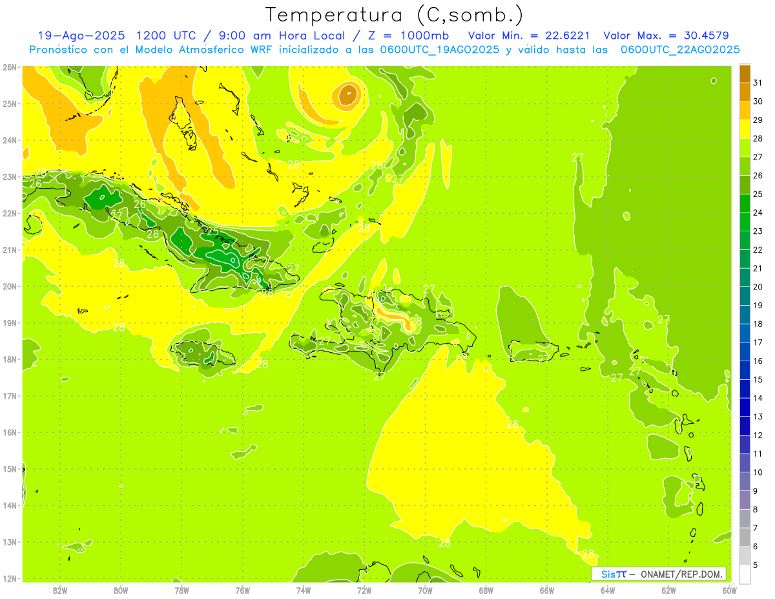The width and height of the screenshot is (775, 599).
Task: Click the 14N latitude axis label
Action: click(x=9, y=505)
